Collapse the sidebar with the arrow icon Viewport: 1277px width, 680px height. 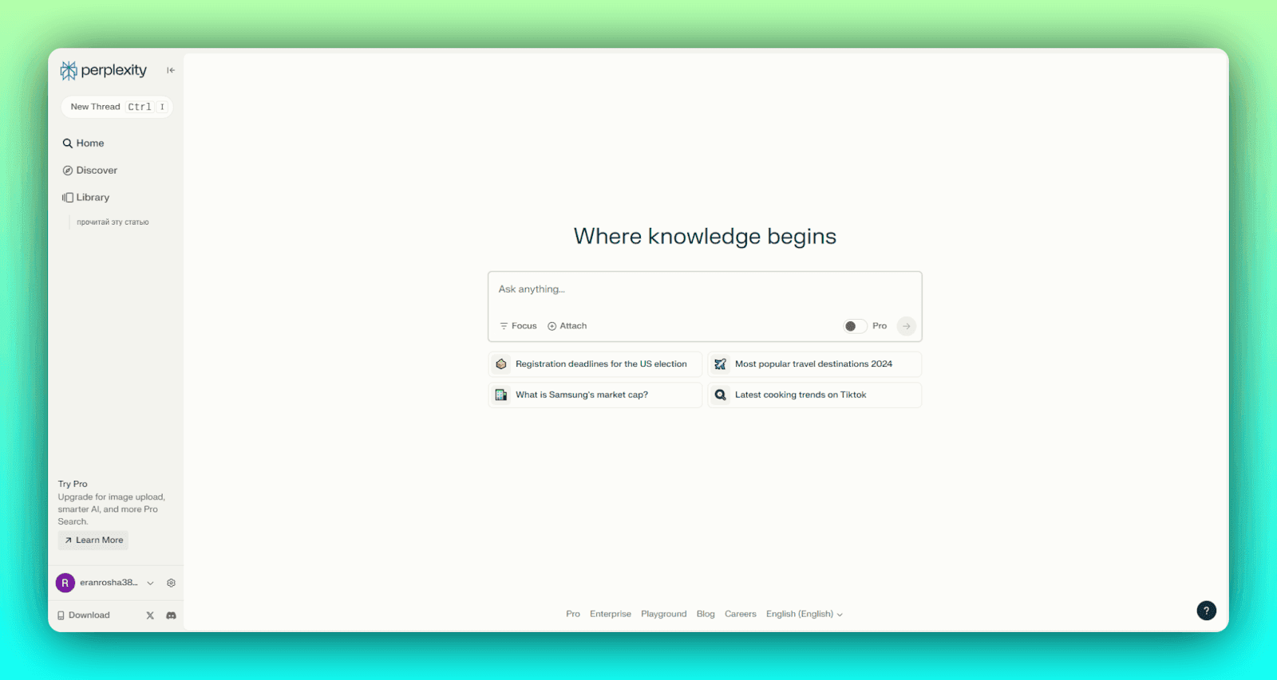click(x=171, y=70)
